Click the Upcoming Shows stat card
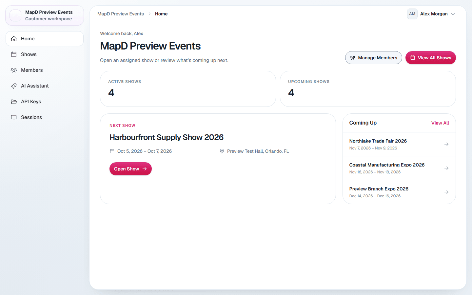 click(x=368, y=89)
